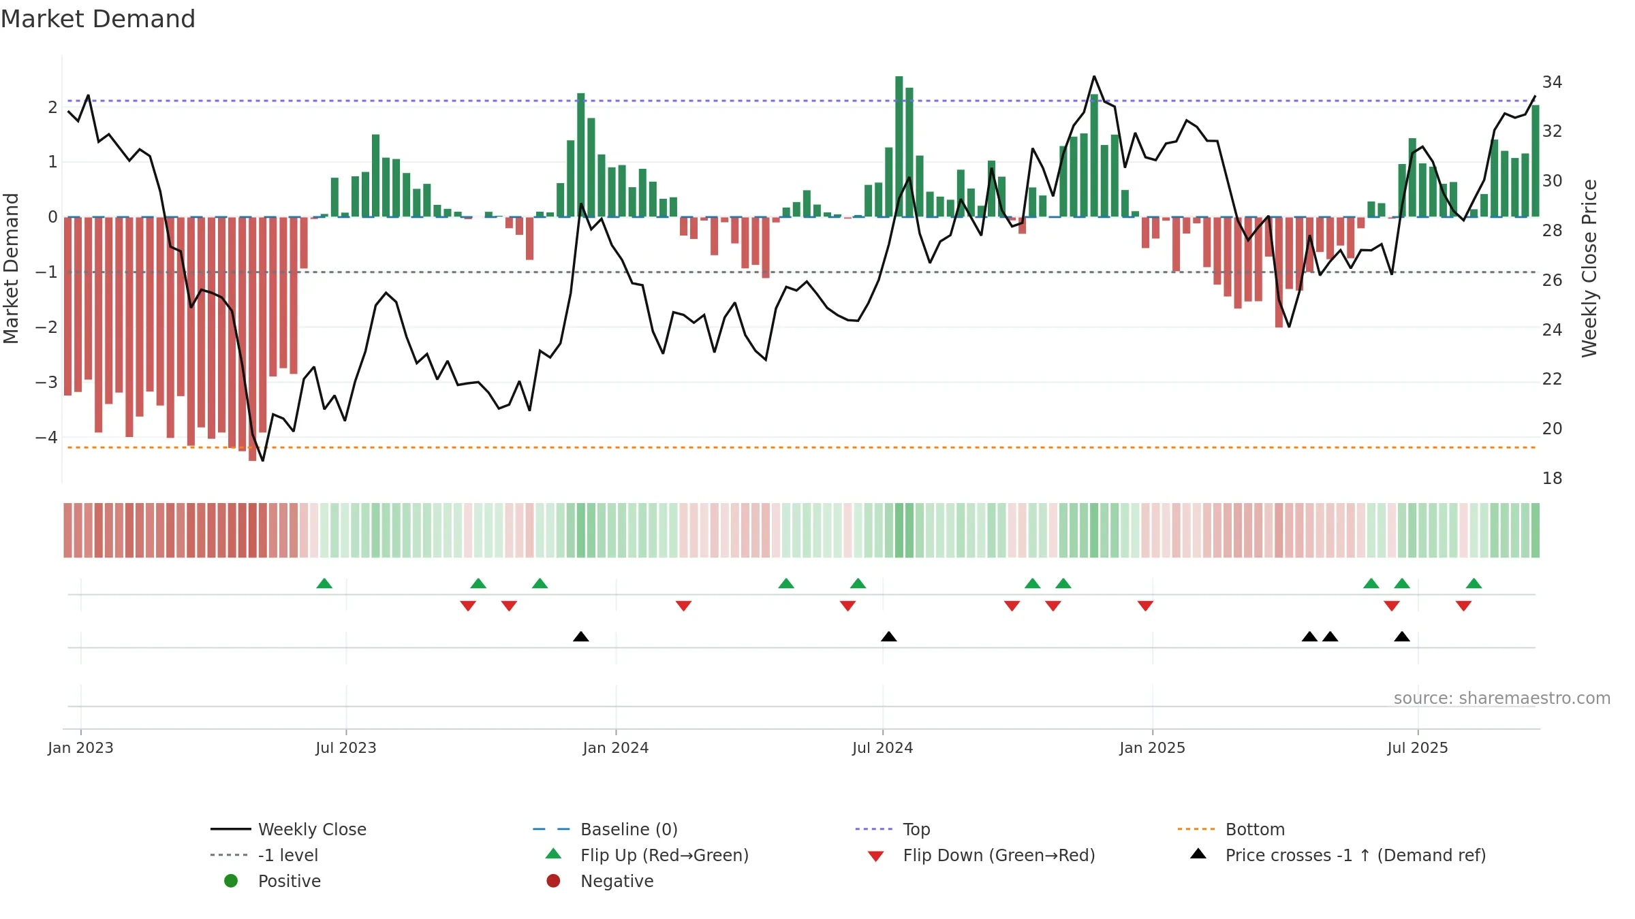
Task: Toggle the Baseline (0) legend entry
Action: [605, 829]
